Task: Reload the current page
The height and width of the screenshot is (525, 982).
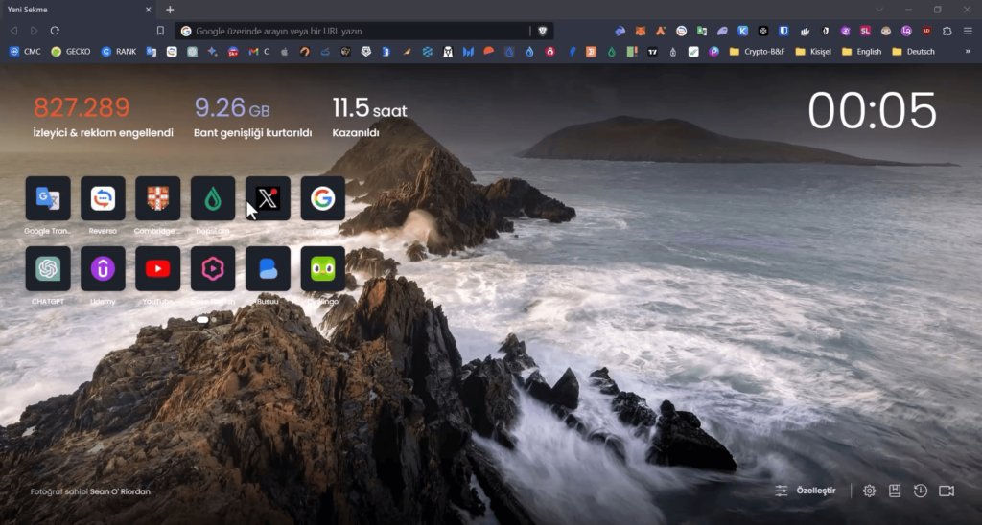Action: click(55, 31)
